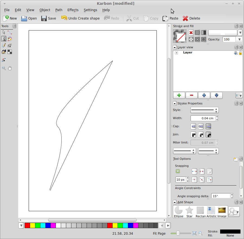Toggle the Layer lock icon
Screen dimensions: 244x239
pos(240,53)
